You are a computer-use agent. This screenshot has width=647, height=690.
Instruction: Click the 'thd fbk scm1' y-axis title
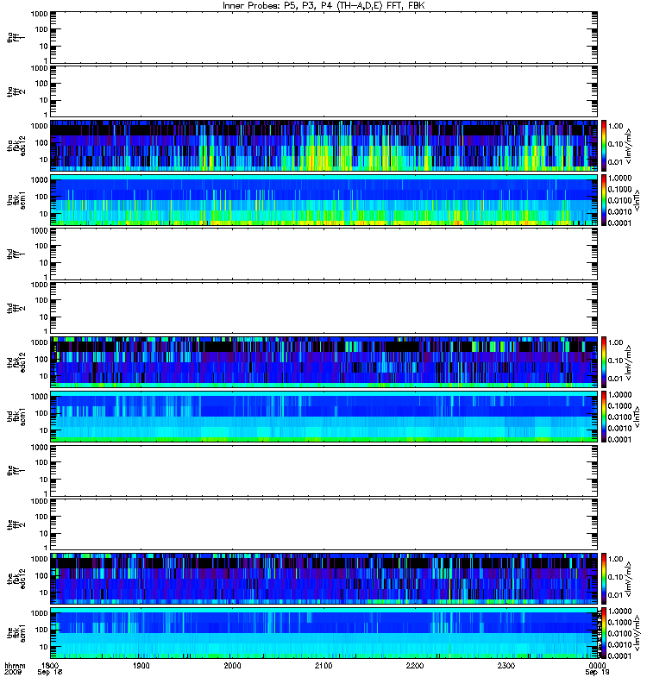pos(16,417)
